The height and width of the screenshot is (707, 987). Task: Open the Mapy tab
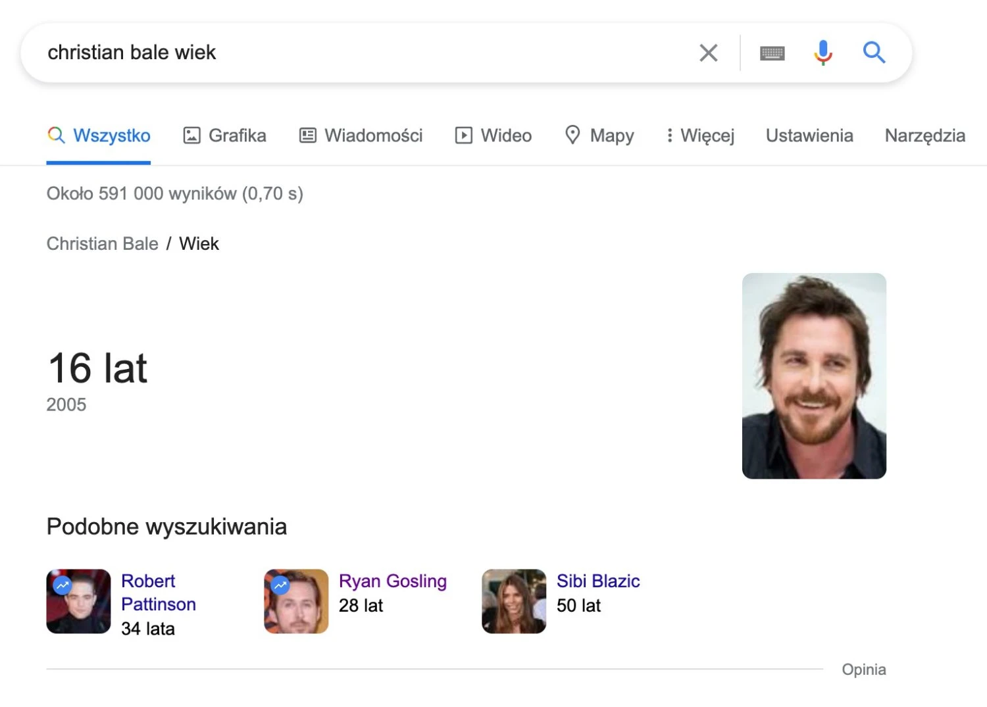click(x=599, y=135)
